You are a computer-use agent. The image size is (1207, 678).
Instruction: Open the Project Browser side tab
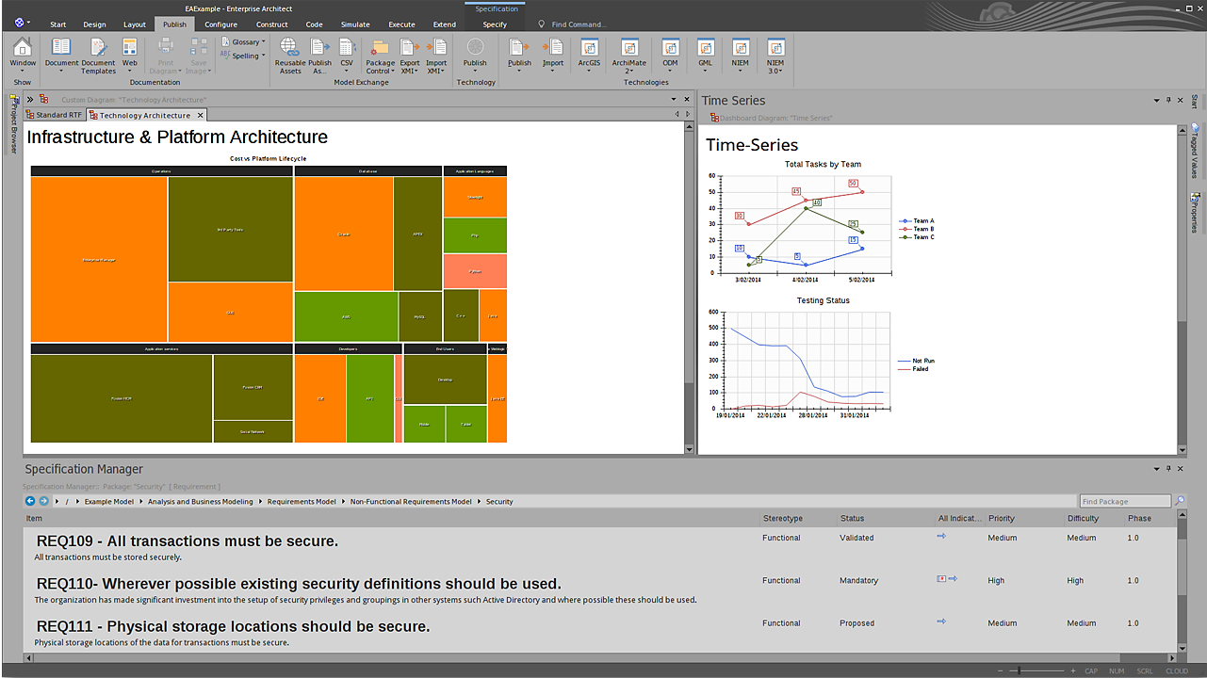[x=14, y=122]
